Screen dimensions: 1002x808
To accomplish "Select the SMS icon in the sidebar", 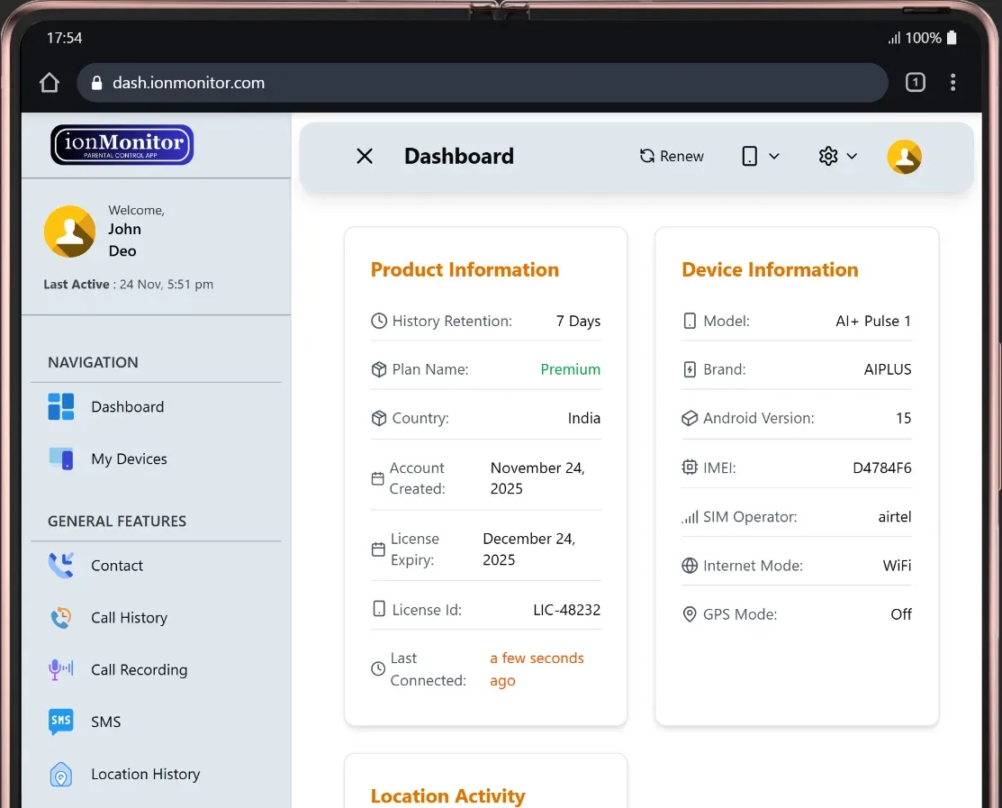I will pos(60,722).
